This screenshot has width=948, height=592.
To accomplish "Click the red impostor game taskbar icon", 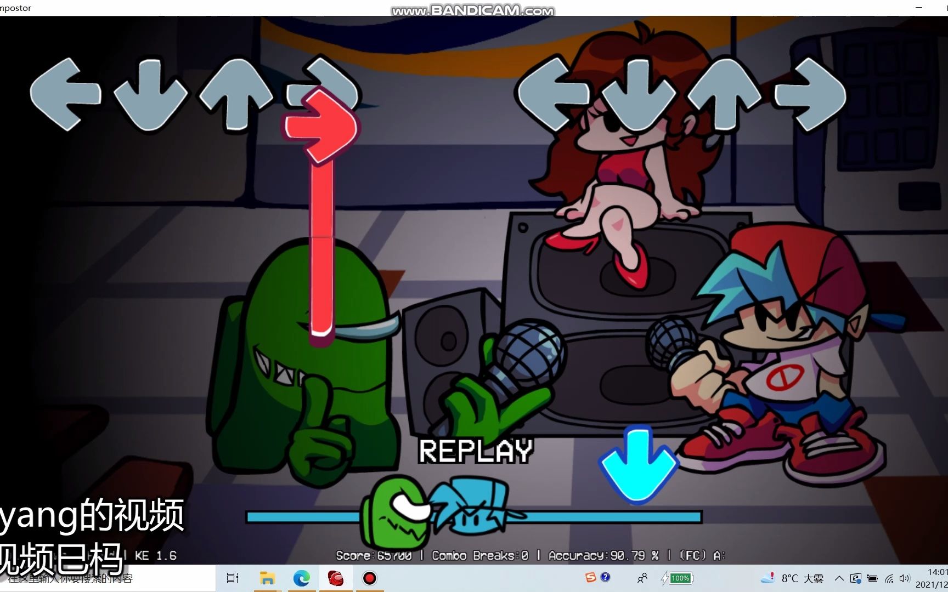I will [335, 578].
